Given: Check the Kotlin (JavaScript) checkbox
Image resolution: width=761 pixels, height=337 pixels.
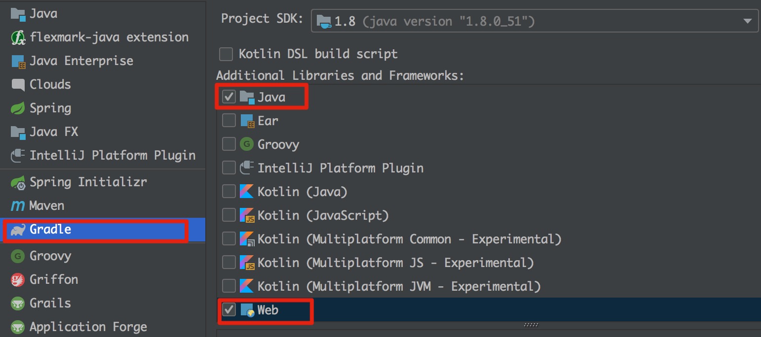Looking at the screenshot, I should coord(229,215).
